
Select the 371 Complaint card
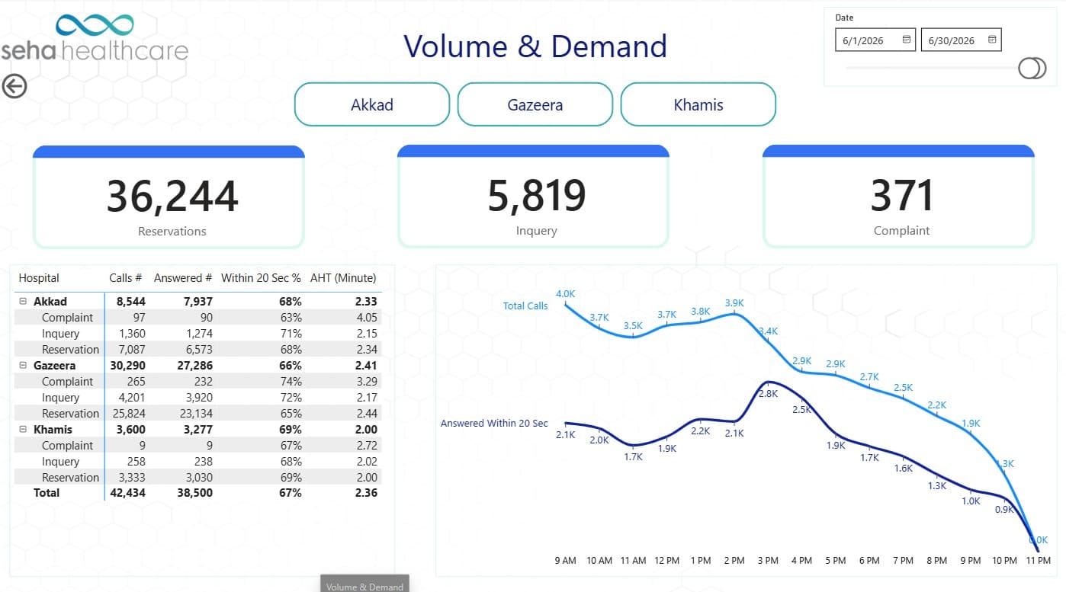(x=898, y=197)
